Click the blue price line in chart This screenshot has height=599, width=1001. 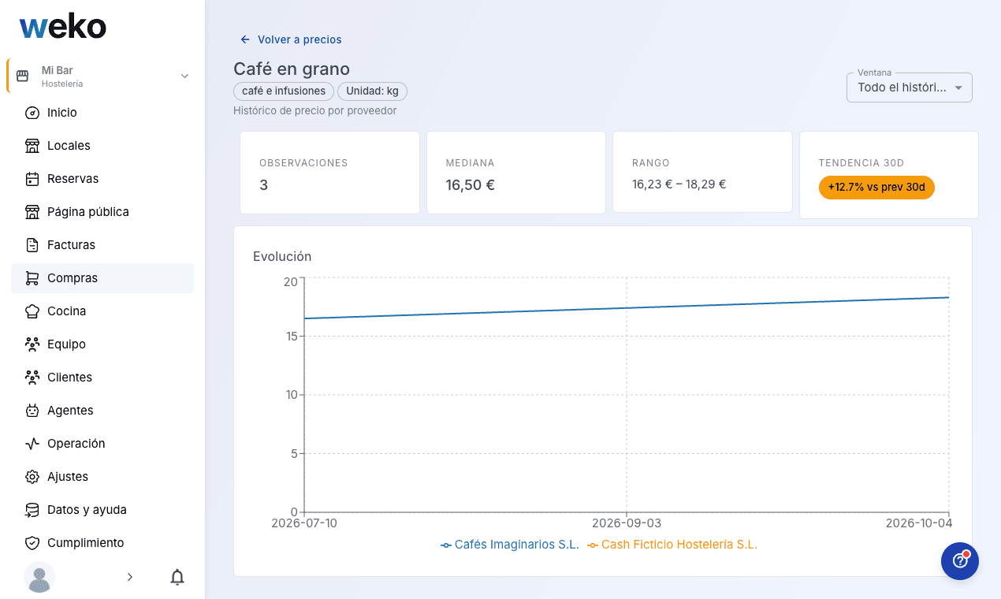coord(627,308)
